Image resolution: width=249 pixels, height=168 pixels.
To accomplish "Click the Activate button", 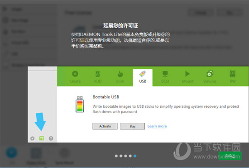I will [105, 126].
